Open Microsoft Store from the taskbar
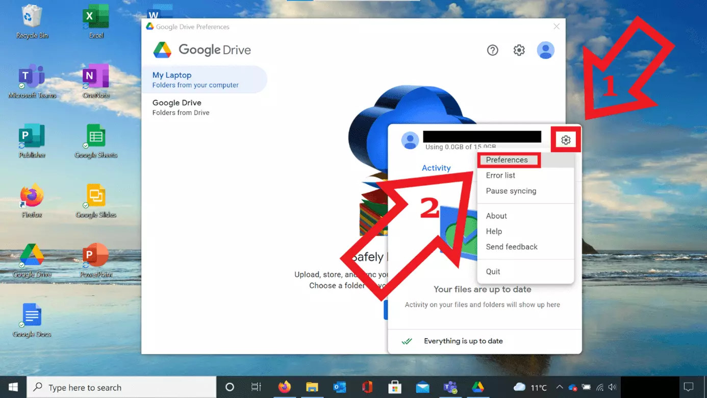 pyautogui.click(x=395, y=387)
